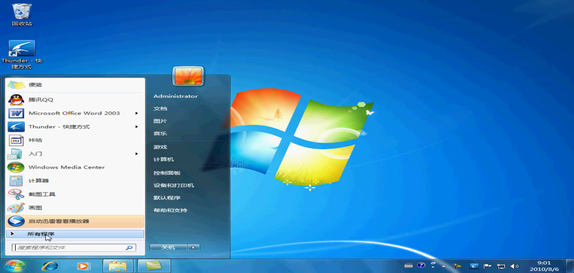Screen dimensions: 574x273
Task: Expand the 入门 Getting Started submenu arrow
Action: coord(137,154)
